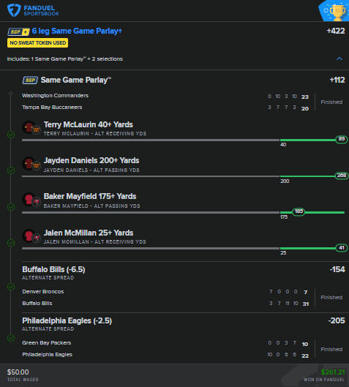
Task: Click the Commanders final score 23
Action: click(305, 97)
